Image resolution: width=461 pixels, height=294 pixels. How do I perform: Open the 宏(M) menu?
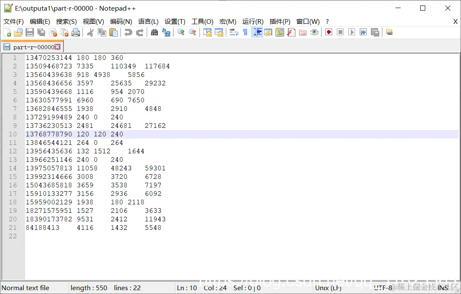pyautogui.click(x=228, y=21)
